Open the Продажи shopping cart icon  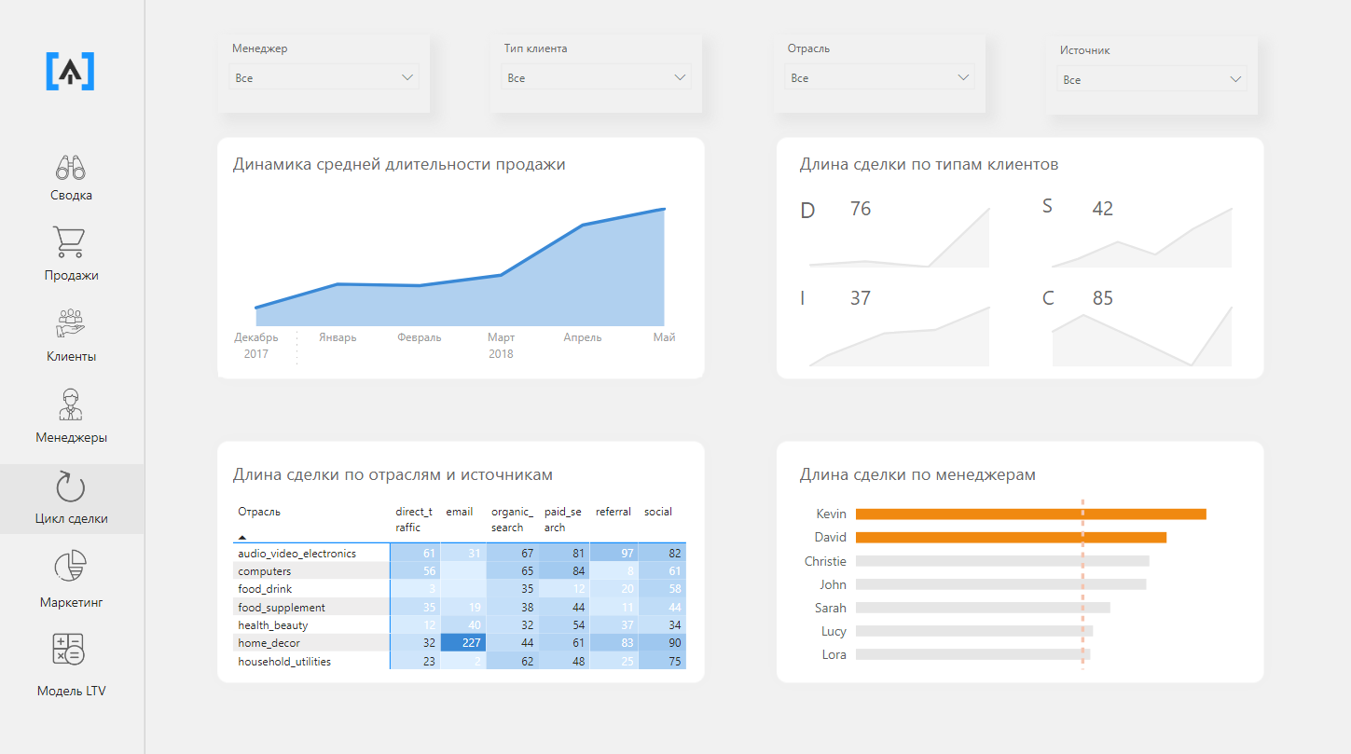71,242
